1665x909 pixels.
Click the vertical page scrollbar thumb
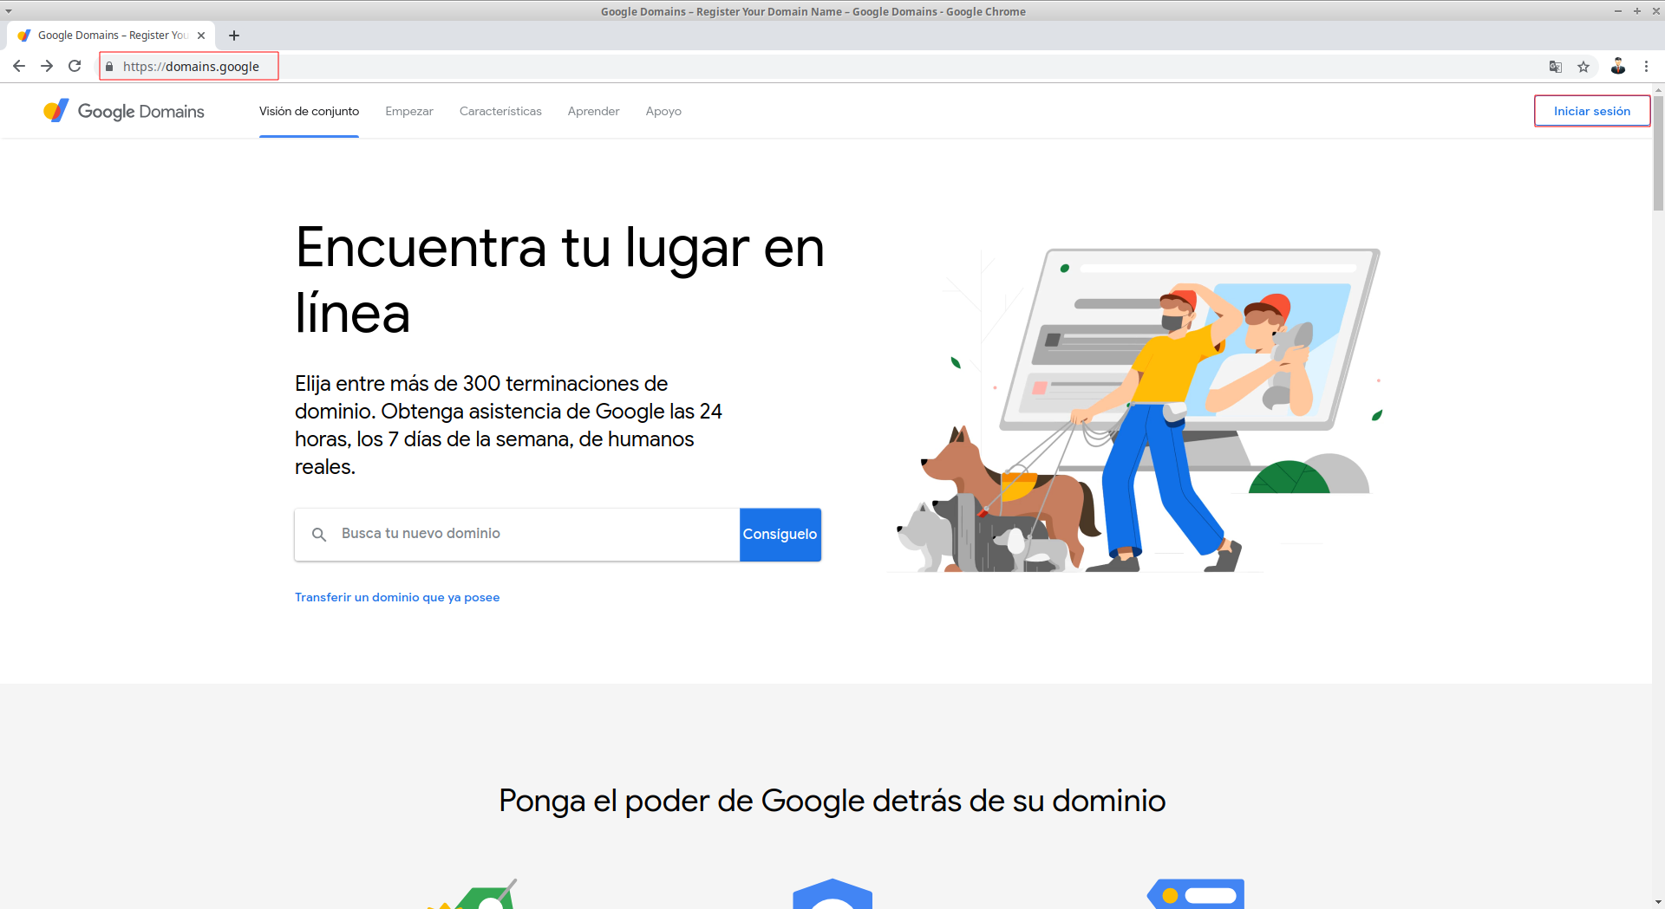click(x=1658, y=152)
